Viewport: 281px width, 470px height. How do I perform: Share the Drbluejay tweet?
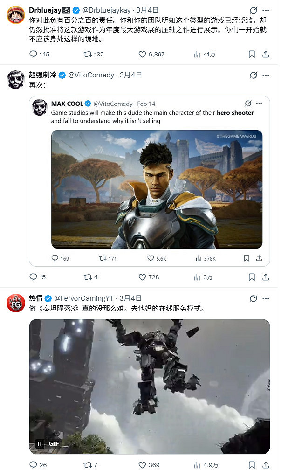266,54
